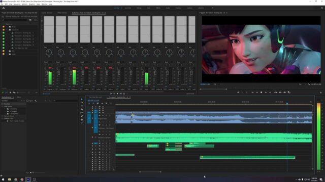
Task: Click the Export Frame camera icon
Action: [x=284, y=93]
